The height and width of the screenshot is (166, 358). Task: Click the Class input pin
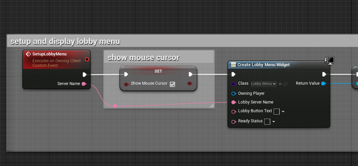coord(233,84)
